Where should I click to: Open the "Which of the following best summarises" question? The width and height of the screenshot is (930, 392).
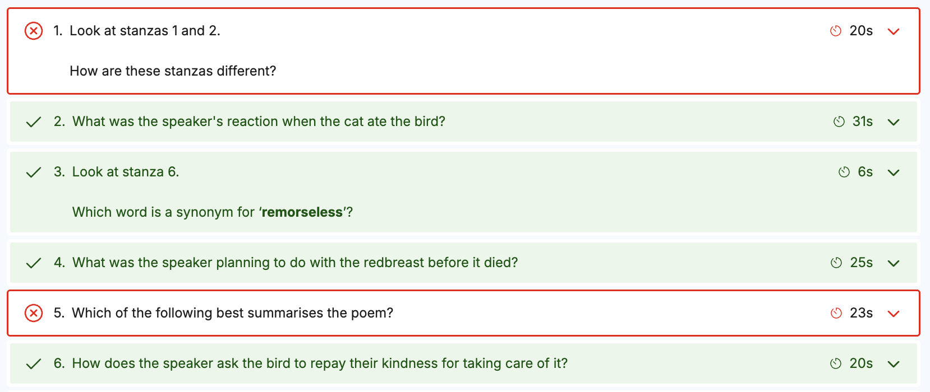click(232, 313)
